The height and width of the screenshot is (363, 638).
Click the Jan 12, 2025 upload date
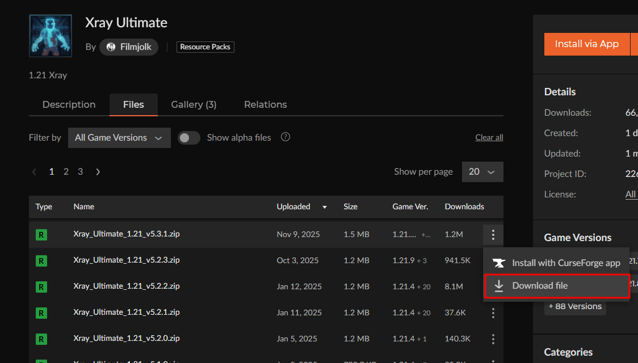tap(299, 286)
